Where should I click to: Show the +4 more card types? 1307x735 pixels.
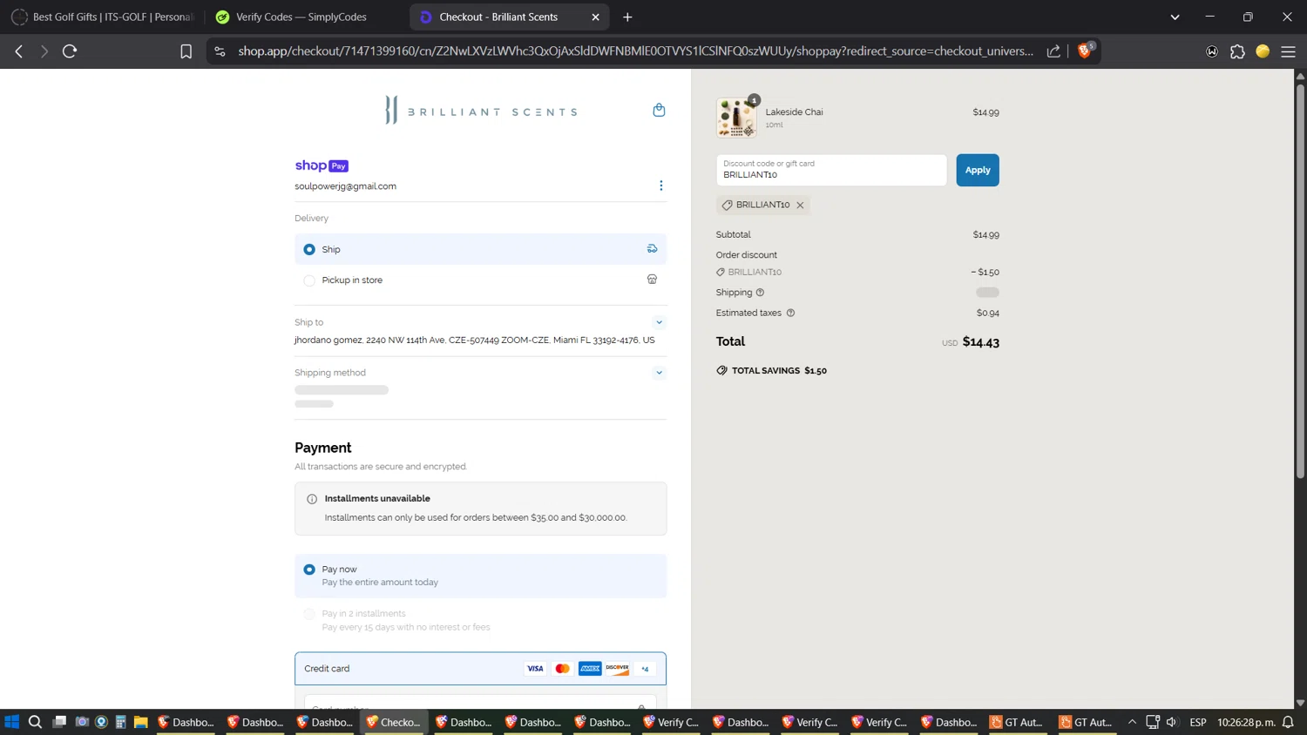[x=645, y=669]
